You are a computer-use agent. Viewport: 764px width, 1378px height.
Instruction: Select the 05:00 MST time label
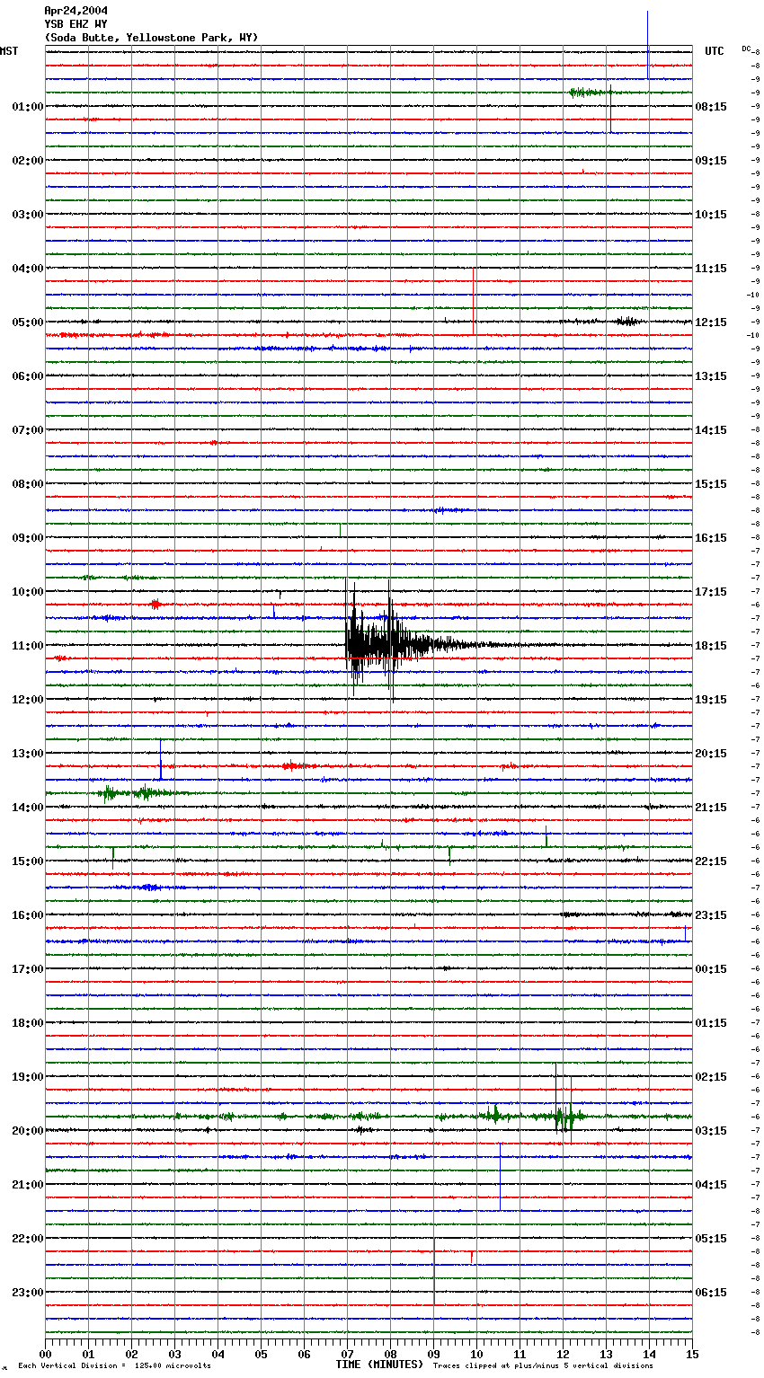tap(28, 322)
